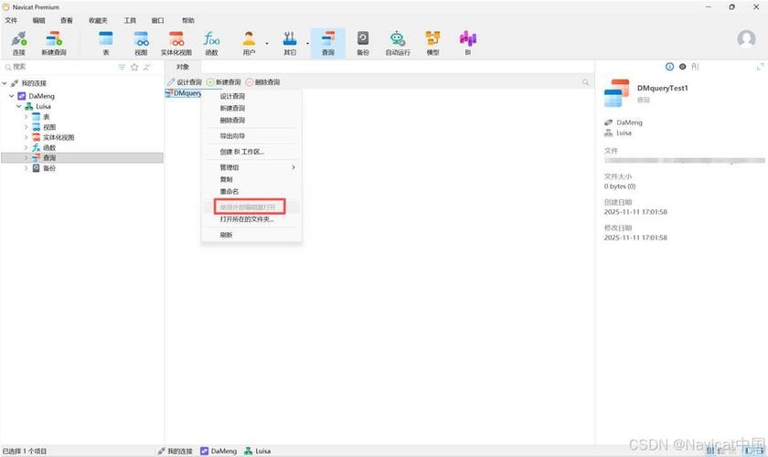Select the 查询 row in the navigation tree
This screenshot has height=457, width=768.
[82, 158]
